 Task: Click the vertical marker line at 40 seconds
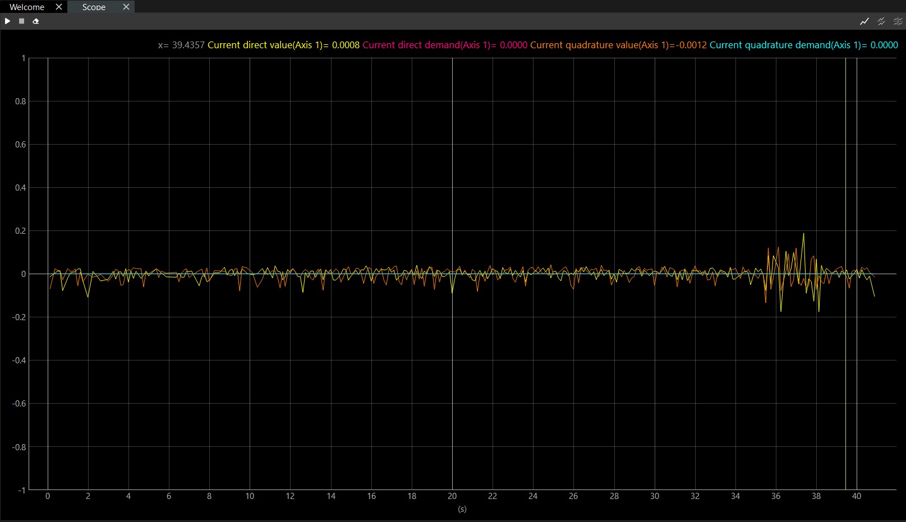857,168
